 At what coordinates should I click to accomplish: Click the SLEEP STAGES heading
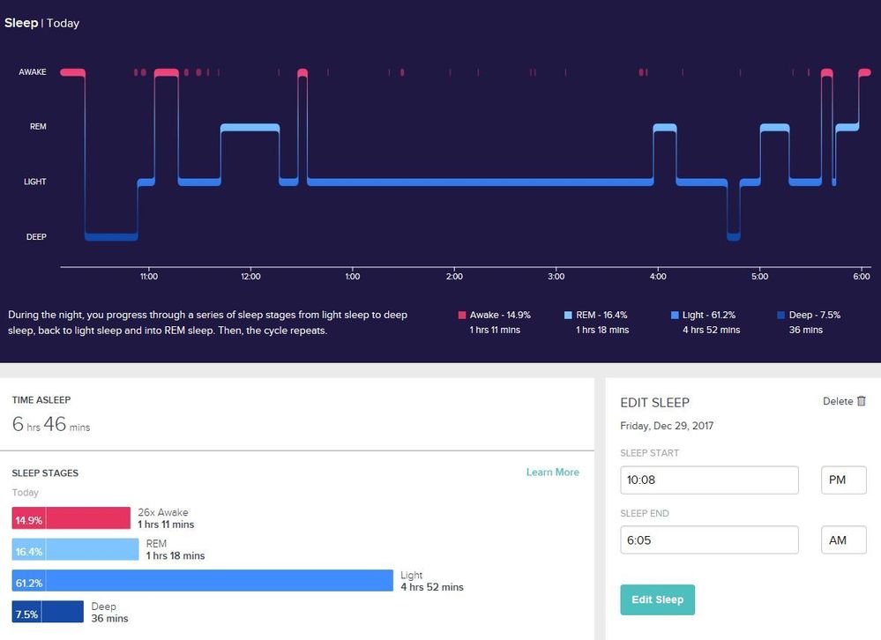pyautogui.click(x=45, y=473)
